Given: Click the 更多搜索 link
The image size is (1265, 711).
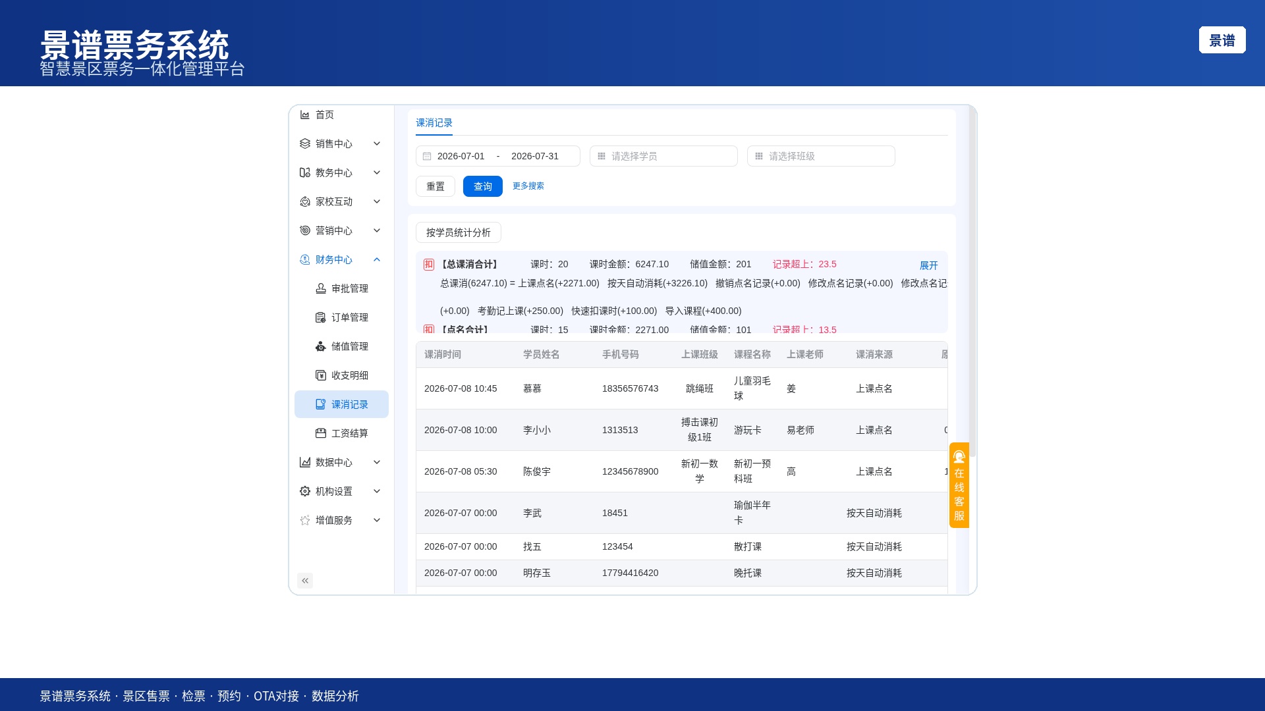Looking at the screenshot, I should [x=528, y=186].
